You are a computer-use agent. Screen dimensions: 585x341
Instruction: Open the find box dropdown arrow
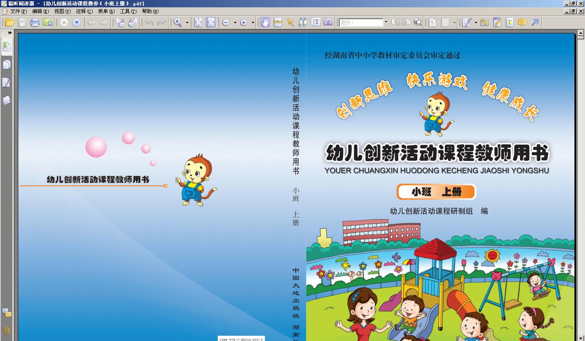[x=386, y=23]
